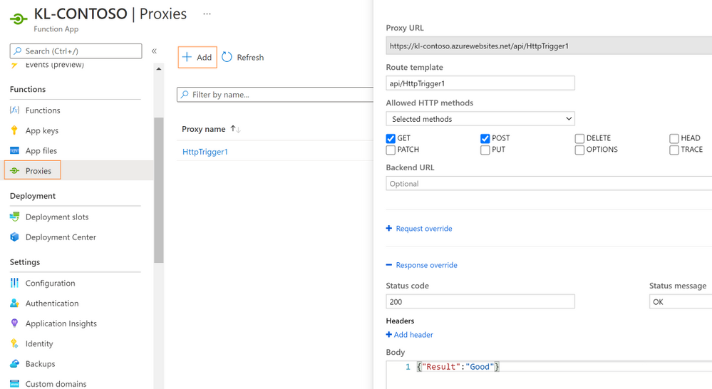Image resolution: width=712 pixels, height=389 pixels.
Task: Click the plus icon of Add
Action: [187, 57]
